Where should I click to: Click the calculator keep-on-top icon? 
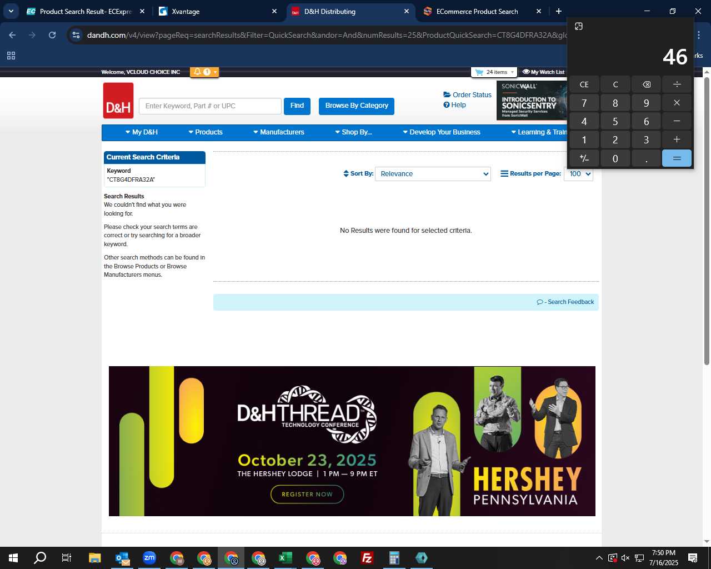[579, 26]
